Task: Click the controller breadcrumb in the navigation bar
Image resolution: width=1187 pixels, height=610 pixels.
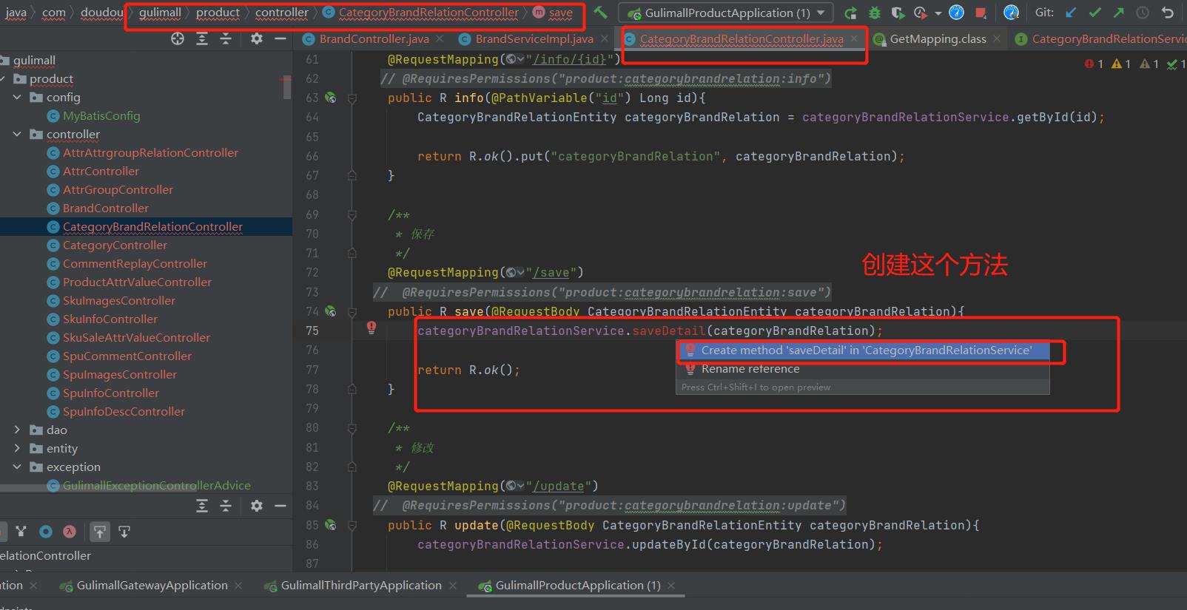Action: (282, 13)
